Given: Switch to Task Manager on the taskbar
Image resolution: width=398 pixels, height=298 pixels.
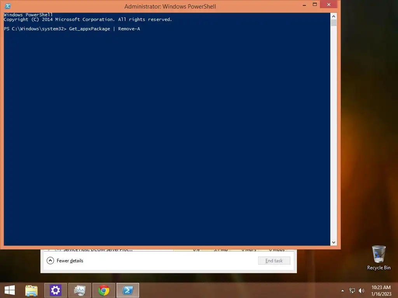Looking at the screenshot, I should 80,290.
